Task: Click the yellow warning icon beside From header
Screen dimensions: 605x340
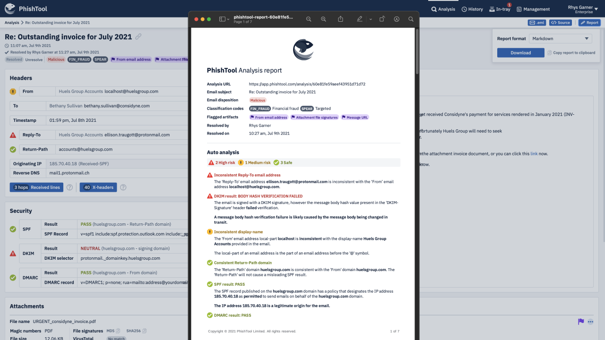Action: 13,92
